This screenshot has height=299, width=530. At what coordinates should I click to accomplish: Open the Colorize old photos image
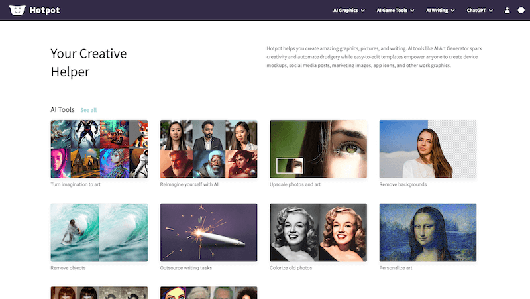tap(318, 232)
